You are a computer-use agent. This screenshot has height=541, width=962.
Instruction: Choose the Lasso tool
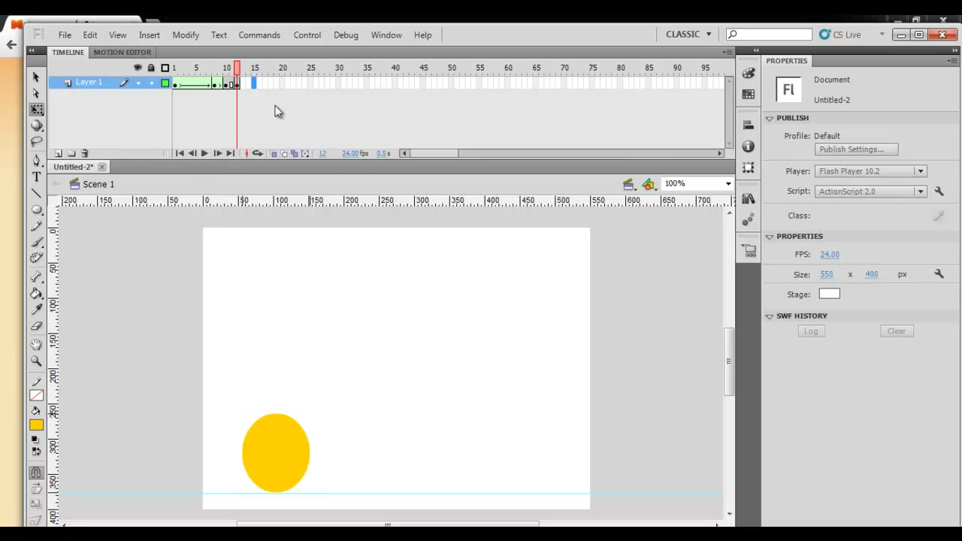(36, 142)
